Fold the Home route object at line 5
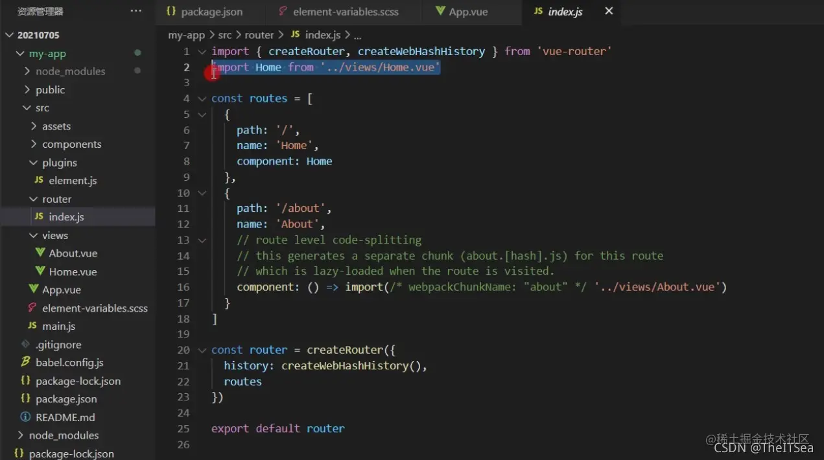The height and width of the screenshot is (460, 824). click(202, 114)
